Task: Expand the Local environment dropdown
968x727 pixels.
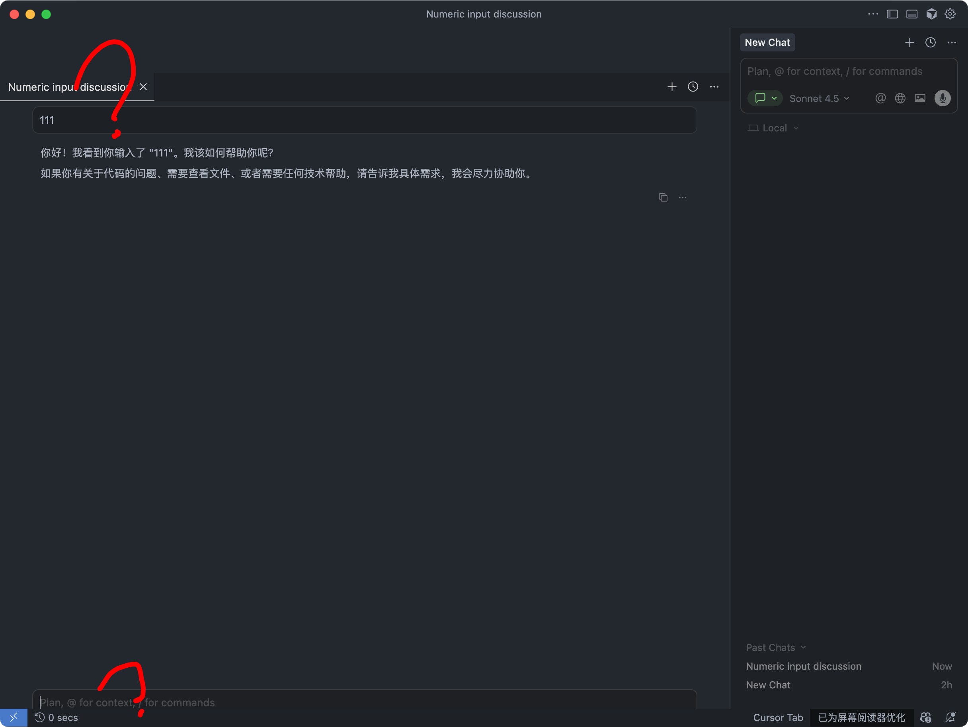Action: click(773, 128)
